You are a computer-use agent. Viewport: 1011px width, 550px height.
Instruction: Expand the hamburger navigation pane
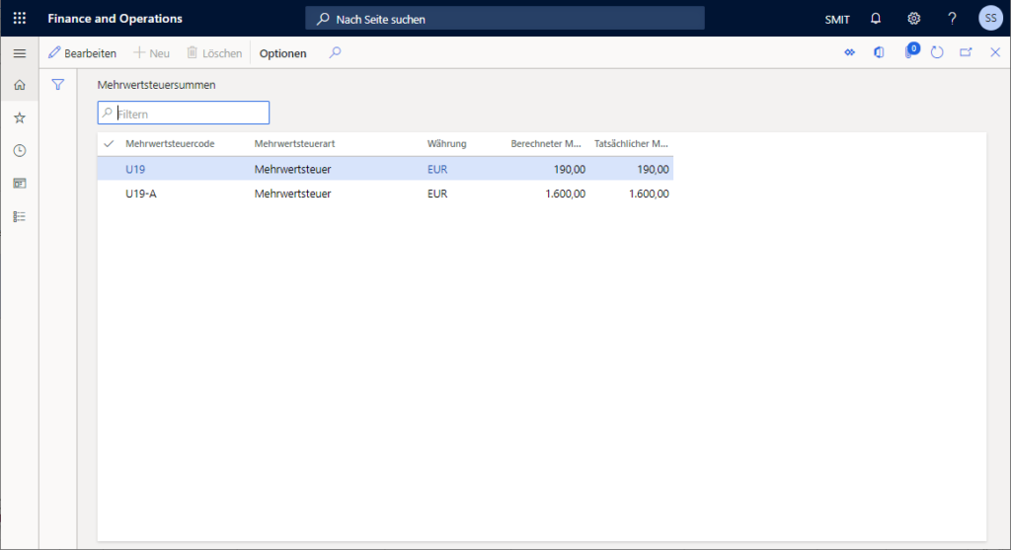[19, 52]
